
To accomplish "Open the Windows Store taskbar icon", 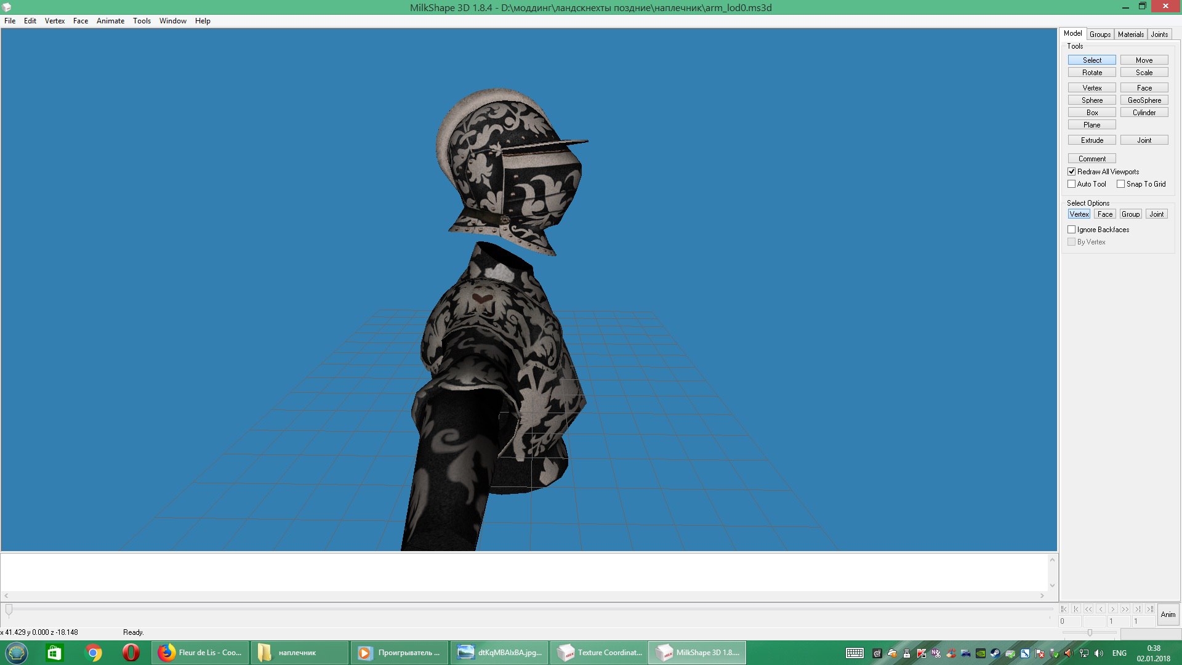I will coord(54,653).
